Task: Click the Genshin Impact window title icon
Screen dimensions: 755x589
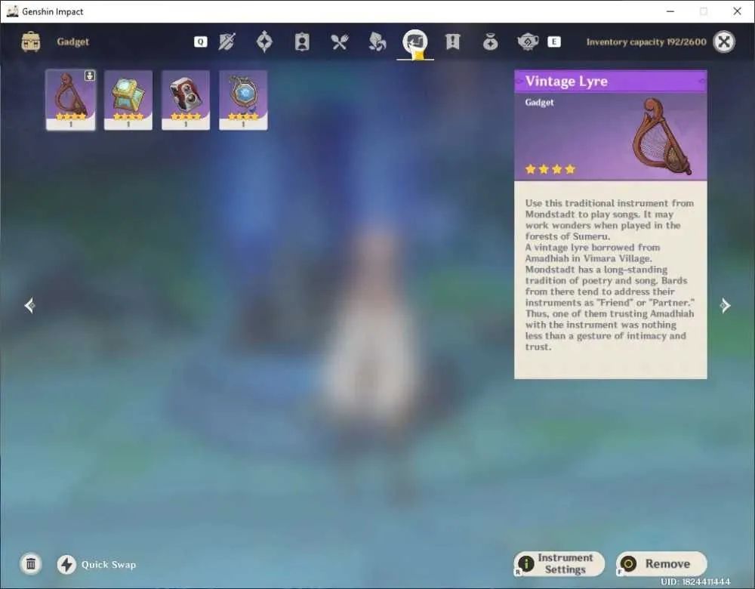Action: (13, 11)
